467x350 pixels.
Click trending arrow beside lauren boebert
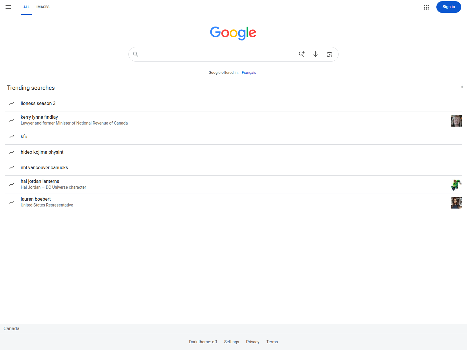12,202
